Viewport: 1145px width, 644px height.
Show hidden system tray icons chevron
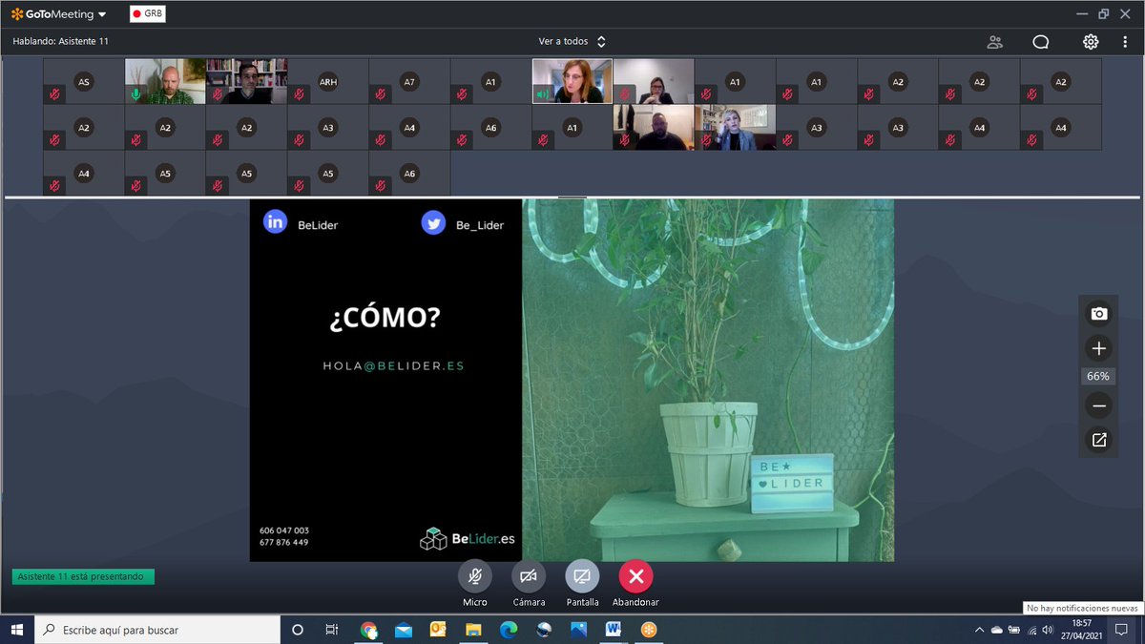(x=980, y=630)
